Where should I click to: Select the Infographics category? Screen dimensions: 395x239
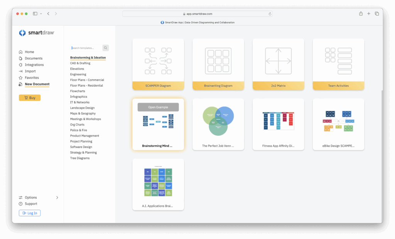[79, 97]
